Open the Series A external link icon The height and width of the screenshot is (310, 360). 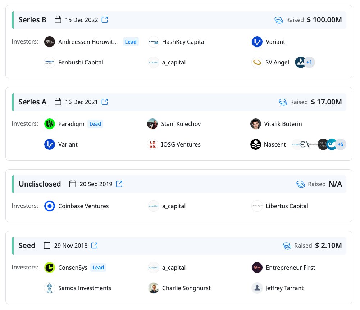(x=105, y=102)
